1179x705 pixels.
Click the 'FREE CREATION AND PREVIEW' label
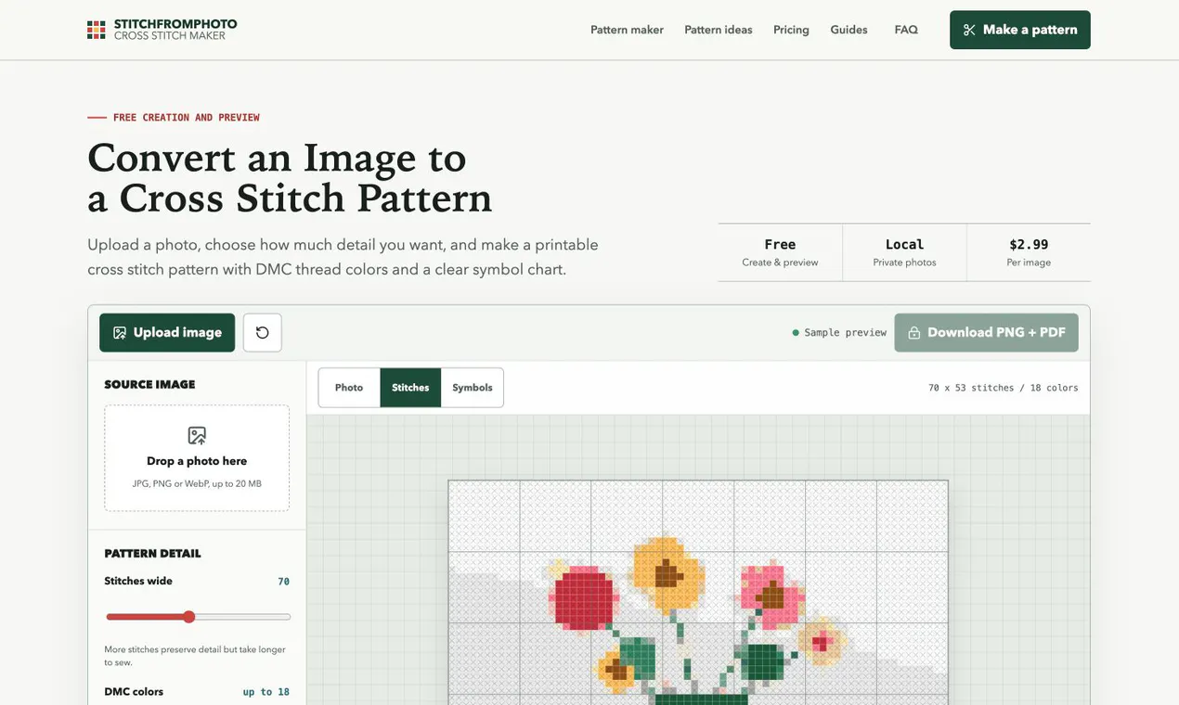[x=187, y=118]
